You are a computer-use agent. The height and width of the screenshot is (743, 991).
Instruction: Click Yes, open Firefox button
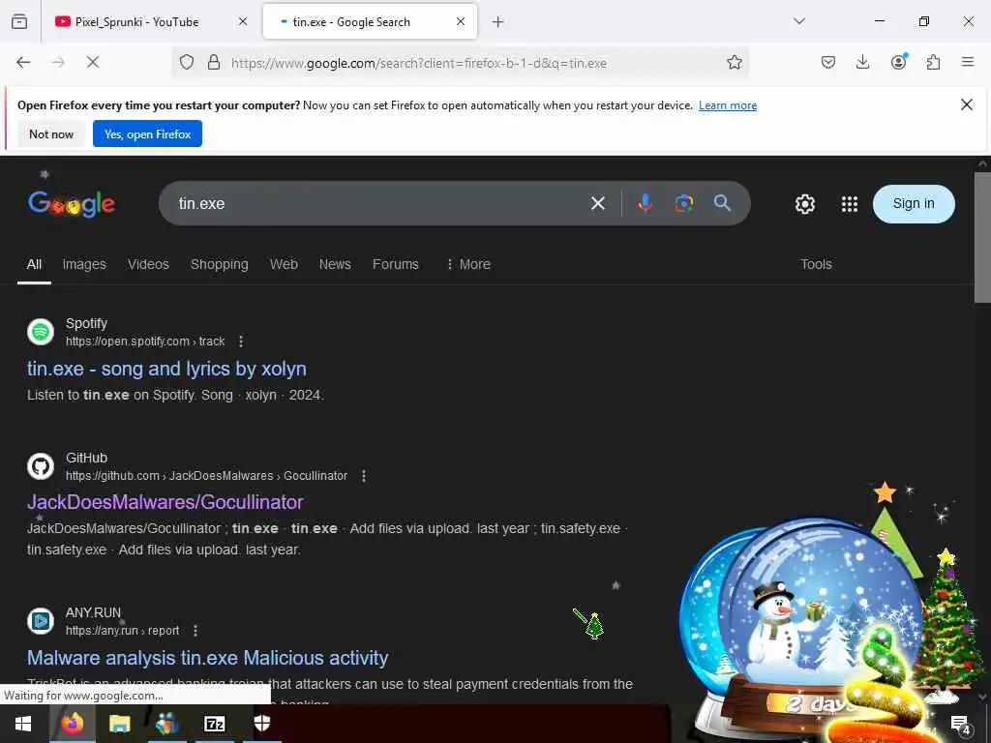(147, 134)
